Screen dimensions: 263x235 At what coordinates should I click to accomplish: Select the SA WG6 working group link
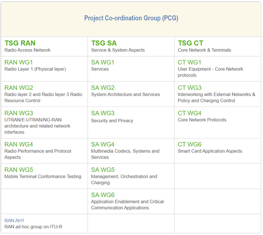(103, 195)
